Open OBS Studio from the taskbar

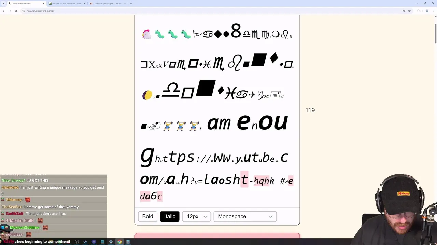click(77, 242)
